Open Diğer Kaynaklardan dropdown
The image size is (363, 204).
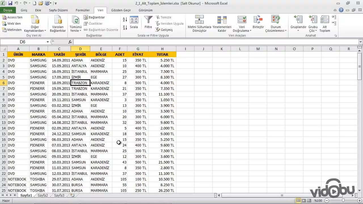click(x=35, y=24)
